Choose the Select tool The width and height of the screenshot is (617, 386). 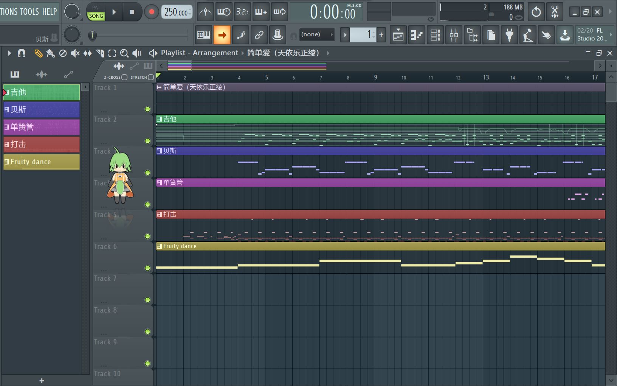[112, 53]
